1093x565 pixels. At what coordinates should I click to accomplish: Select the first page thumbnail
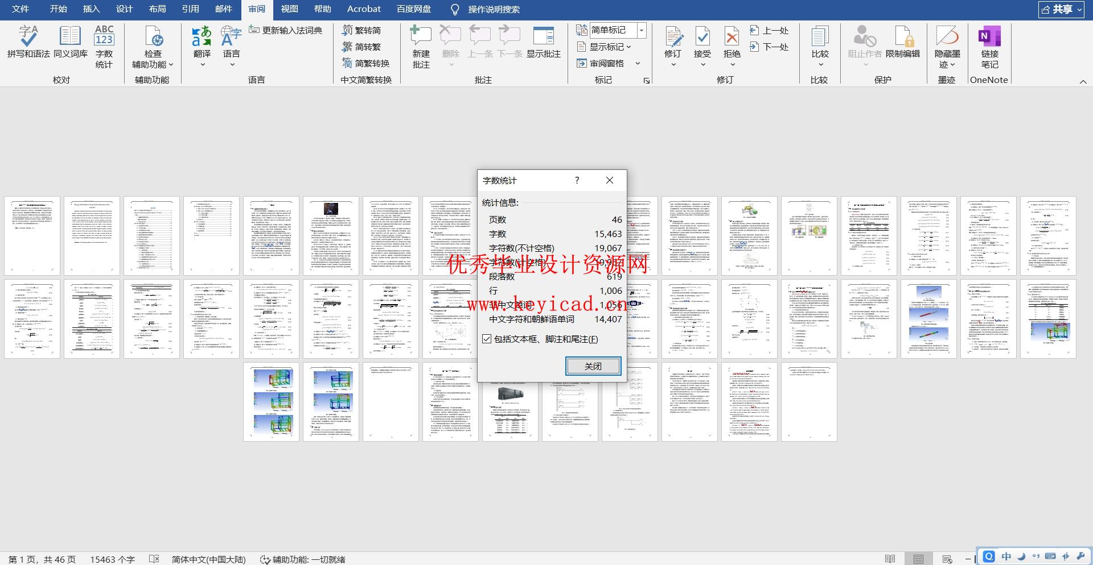click(x=32, y=236)
